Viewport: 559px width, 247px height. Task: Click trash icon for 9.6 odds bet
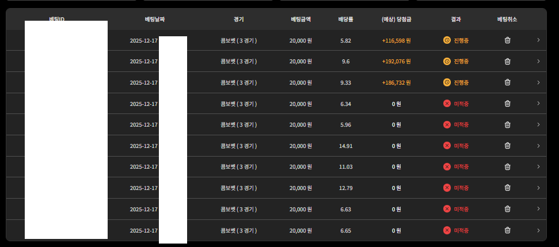pos(507,62)
